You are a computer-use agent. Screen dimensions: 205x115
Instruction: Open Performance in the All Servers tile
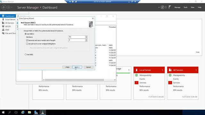[178, 87]
